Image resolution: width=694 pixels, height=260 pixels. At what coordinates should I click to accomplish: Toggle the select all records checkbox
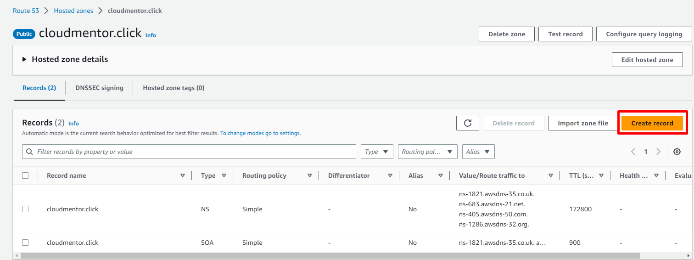tap(25, 175)
